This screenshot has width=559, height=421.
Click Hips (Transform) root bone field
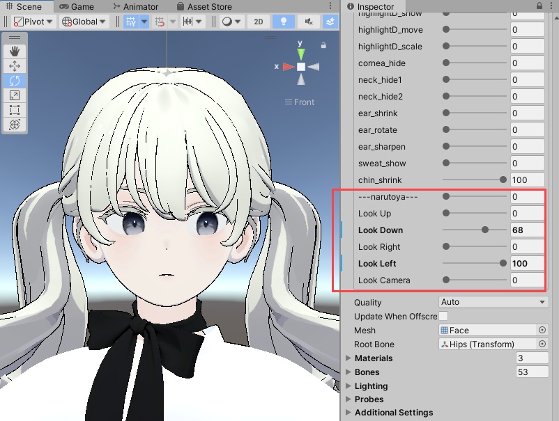[488, 344]
